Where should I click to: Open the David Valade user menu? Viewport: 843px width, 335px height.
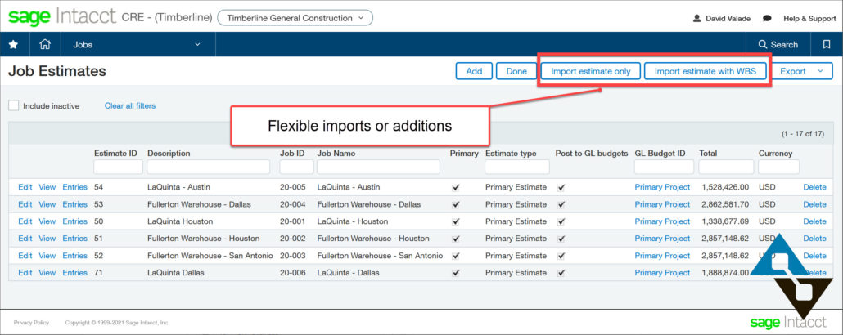722,18
